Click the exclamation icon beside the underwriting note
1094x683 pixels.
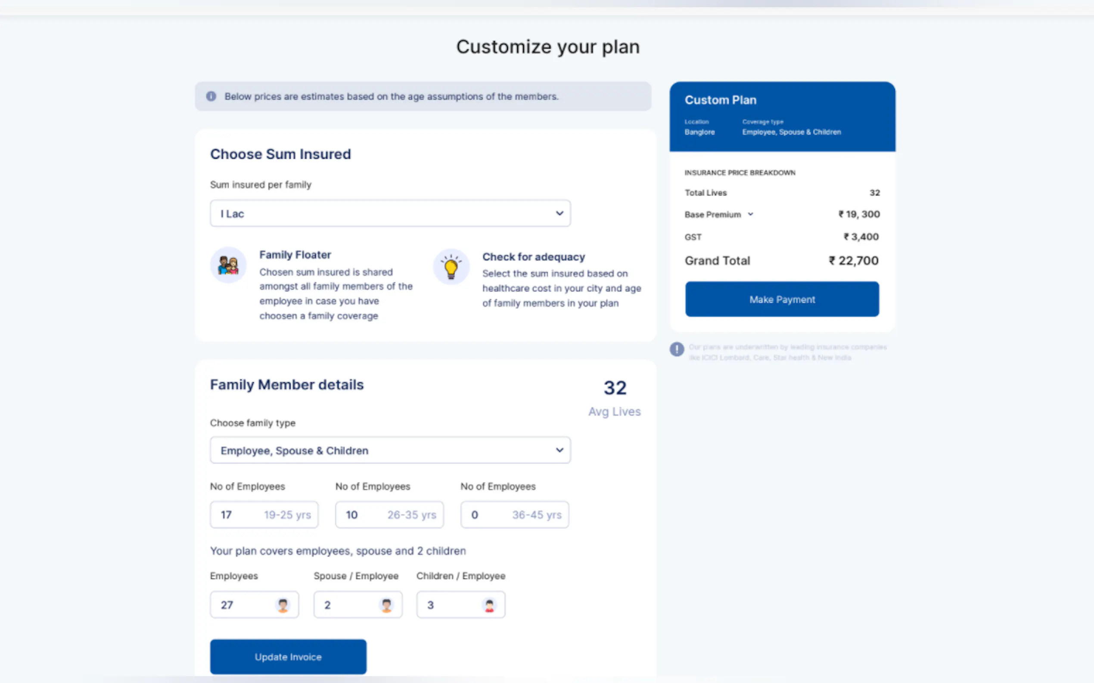[x=677, y=349]
